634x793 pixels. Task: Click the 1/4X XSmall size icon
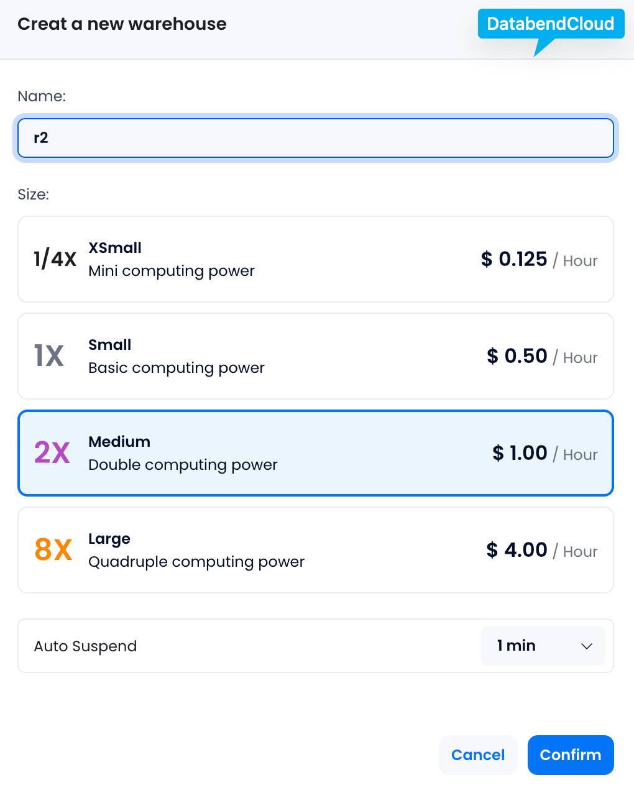point(55,259)
